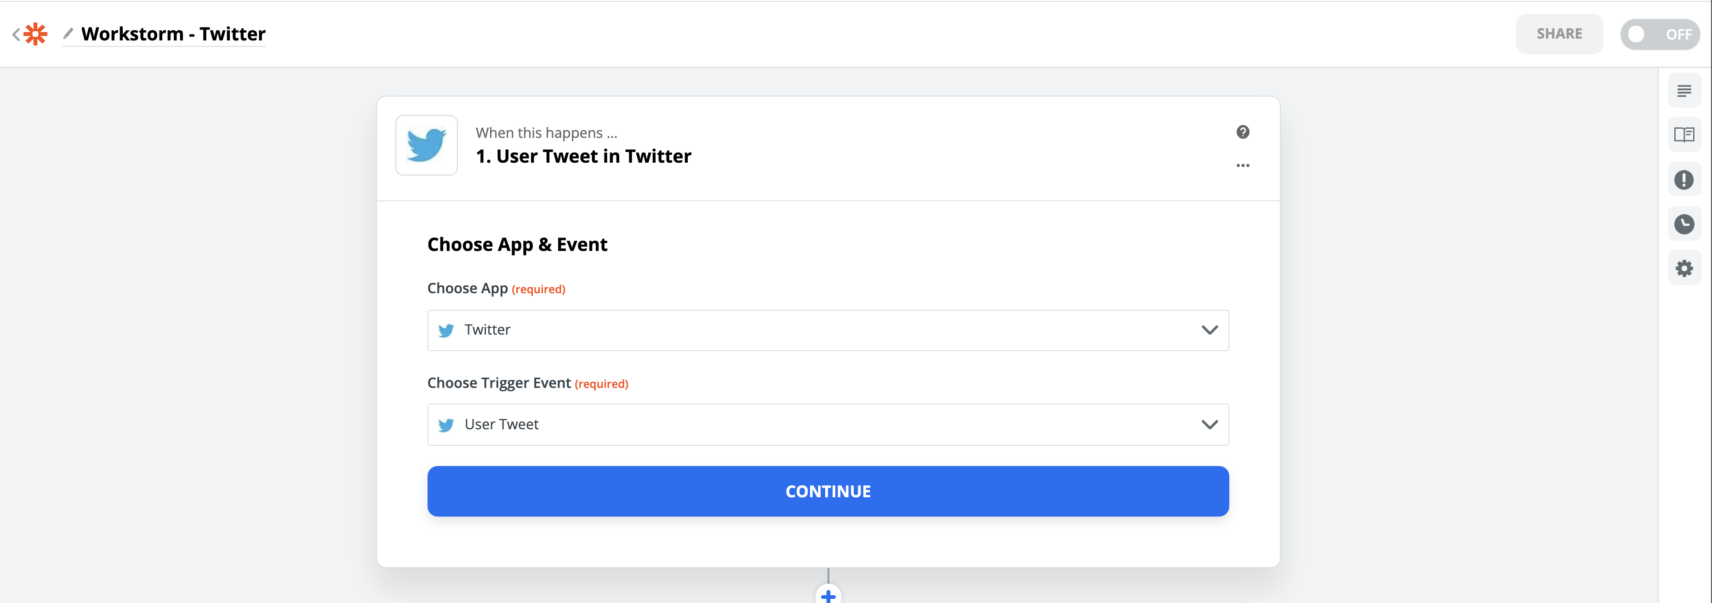Screen dimensions: 1712x603
Task: Click chevron arrow on Choose App field
Action: (x=1209, y=330)
